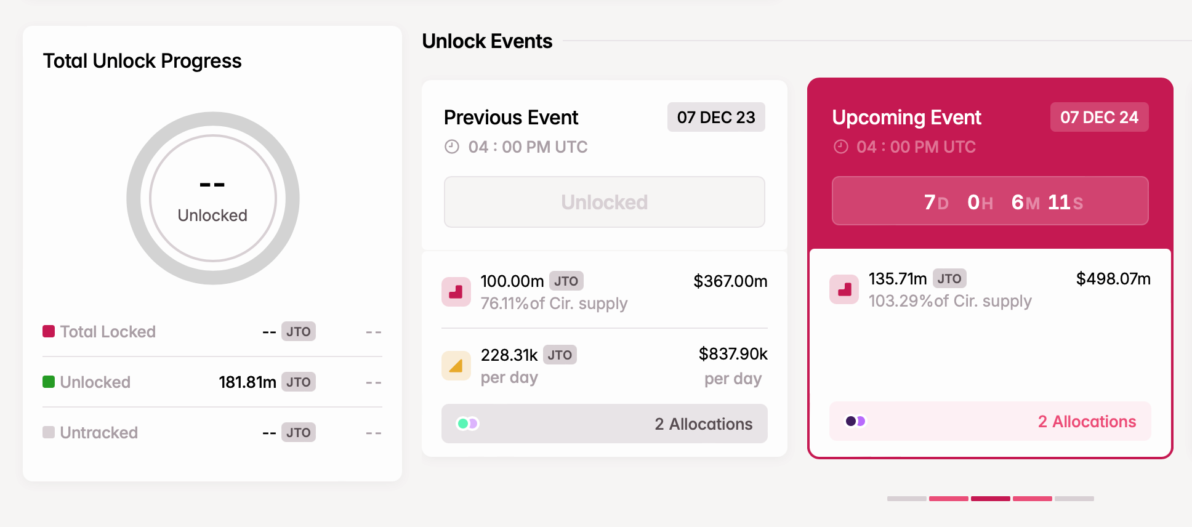This screenshot has width=1192, height=527.
Task: Click the green allocation dot in Previous Event
Action: pos(462,424)
